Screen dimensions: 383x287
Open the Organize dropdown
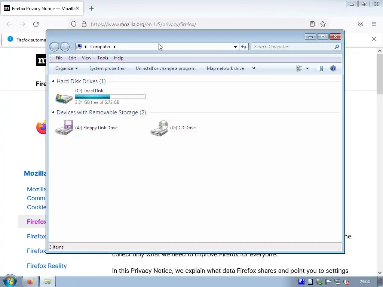click(67, 69)
